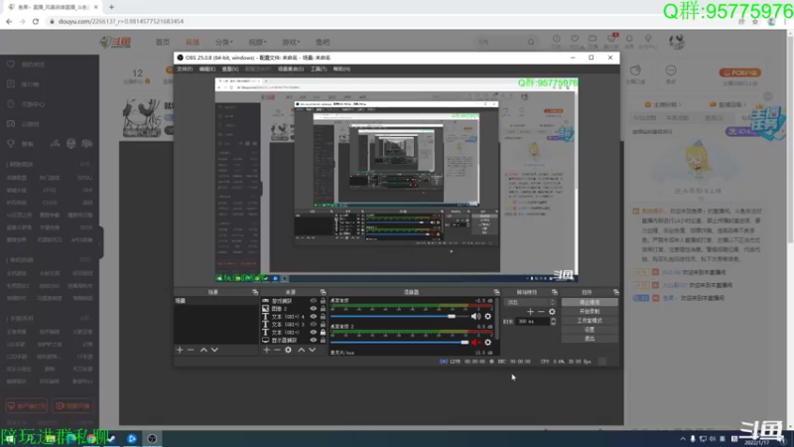Remove selected source with the minus icon
Image resolution: width=794 pixels, height=447 pixels.
[x=277, y=350]
